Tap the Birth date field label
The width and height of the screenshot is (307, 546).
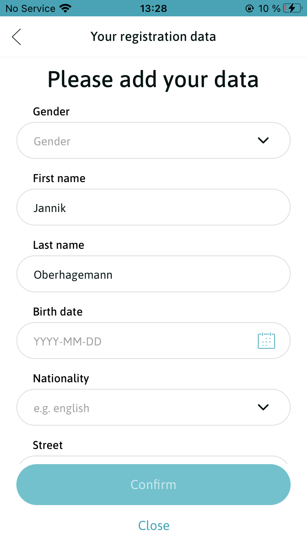coord(58,311)
